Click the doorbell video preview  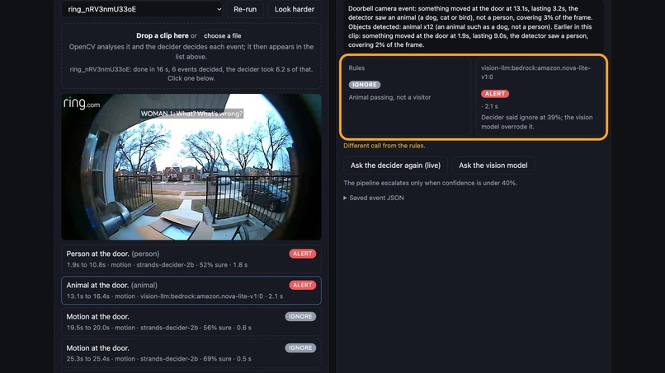click(191, 167)
